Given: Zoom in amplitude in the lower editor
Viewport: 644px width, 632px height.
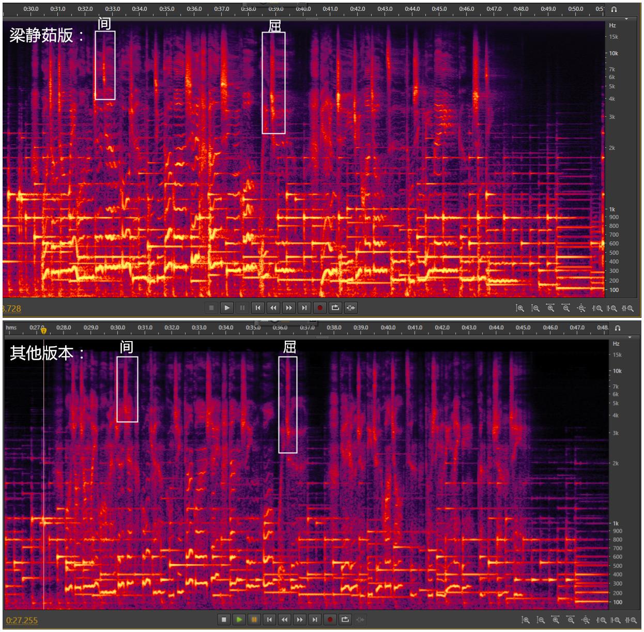Looking at the screenshot, I should (526, 620).
